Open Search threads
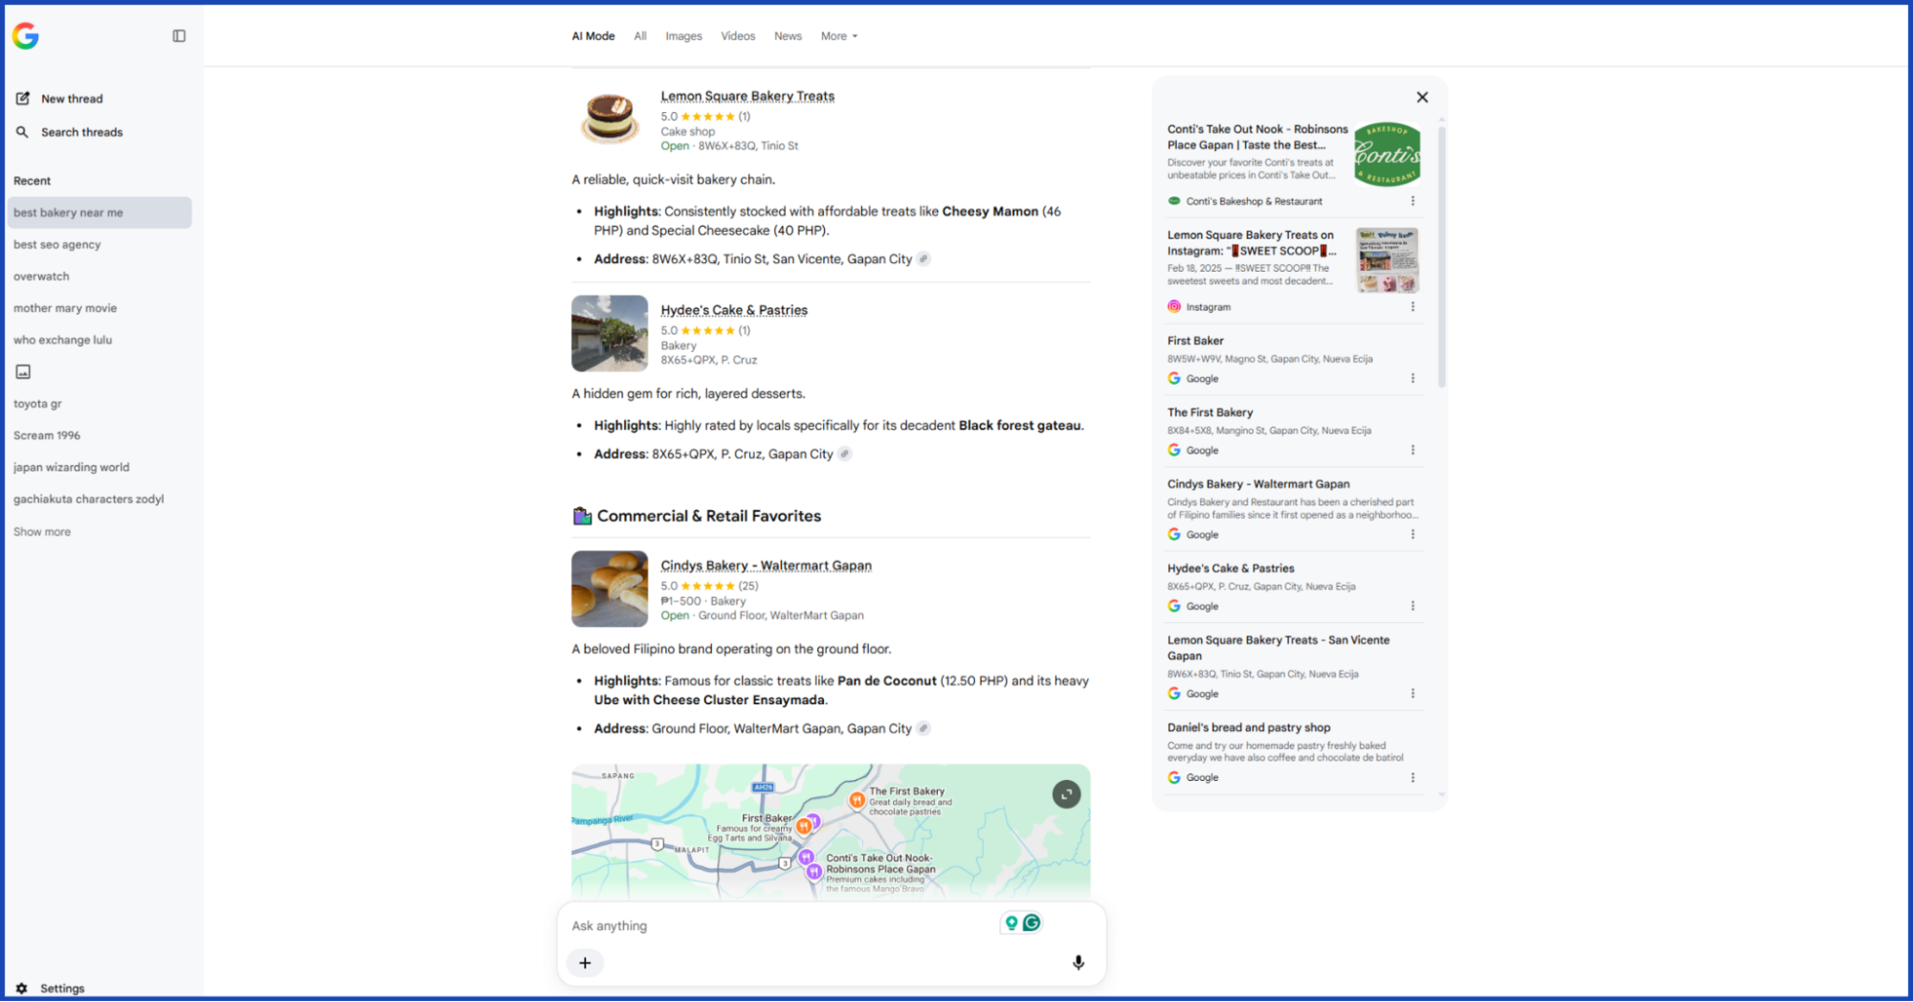Screen dimensions: 1913x1002 tap(69, 132)
